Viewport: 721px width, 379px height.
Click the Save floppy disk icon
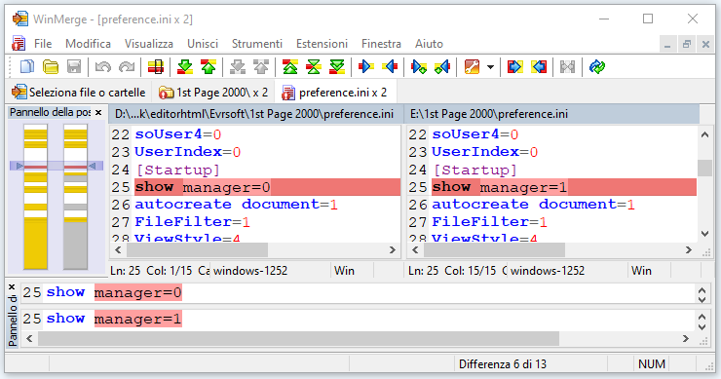(74, 67)
